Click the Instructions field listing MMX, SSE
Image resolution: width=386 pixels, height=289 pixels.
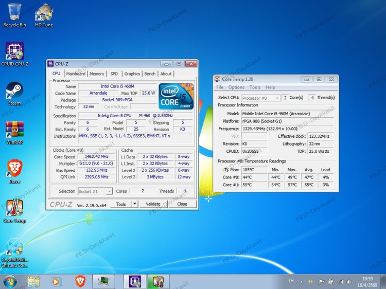[x=135, y=138]
